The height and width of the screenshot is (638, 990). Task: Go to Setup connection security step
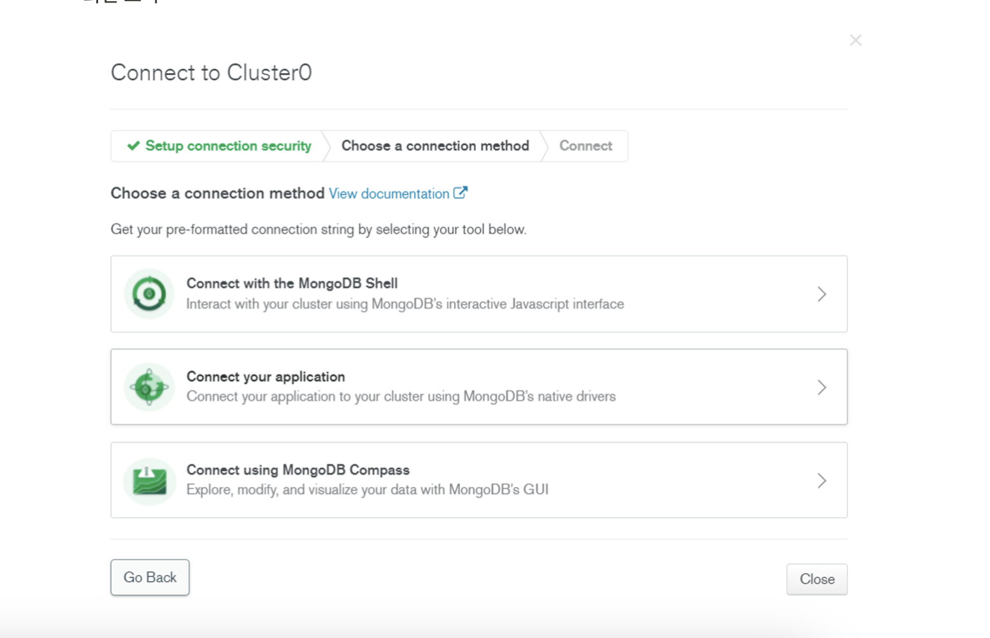pos(219,146)
